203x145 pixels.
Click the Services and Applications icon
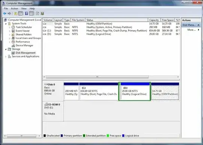(9, 56)
